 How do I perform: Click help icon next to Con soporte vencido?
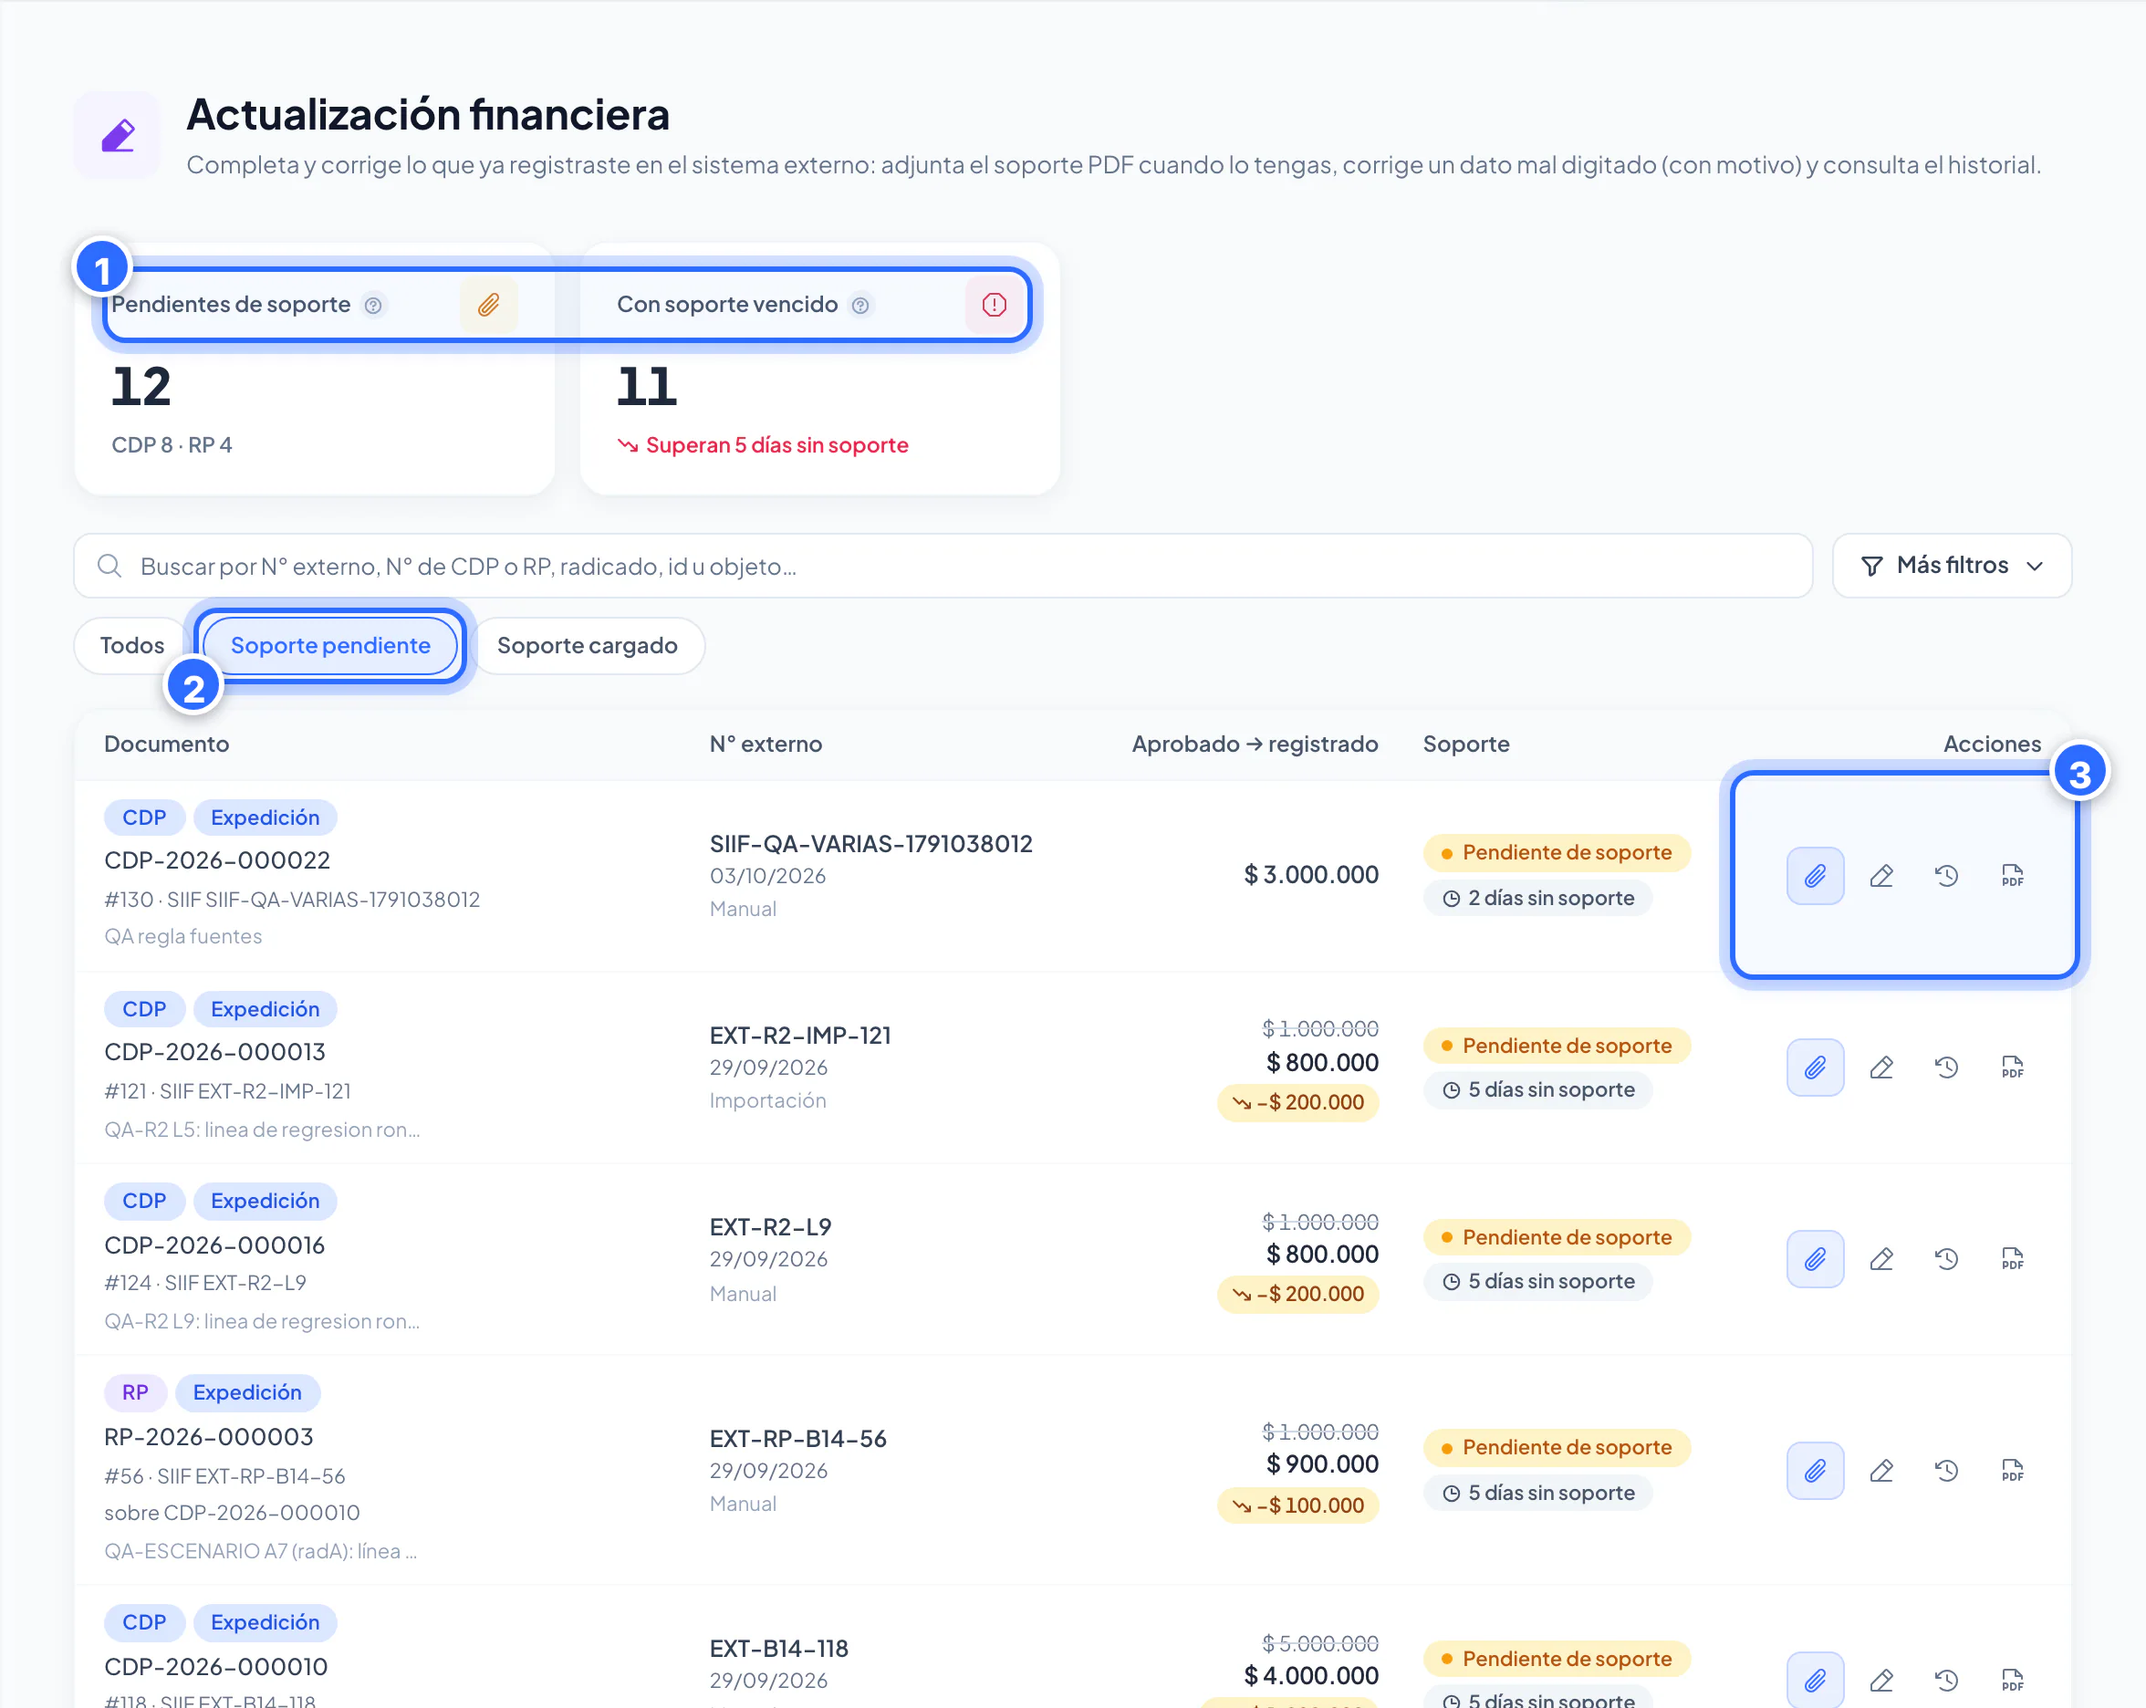point(860,306)
